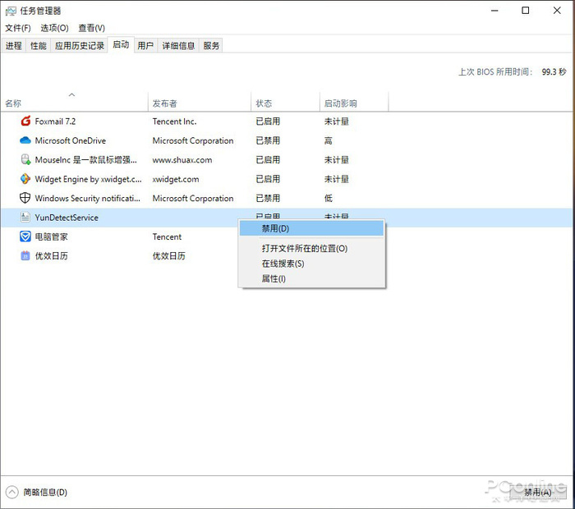Switch to the 服务 tab
This screenshot has width=575, height=509.
tap(211, 45)
